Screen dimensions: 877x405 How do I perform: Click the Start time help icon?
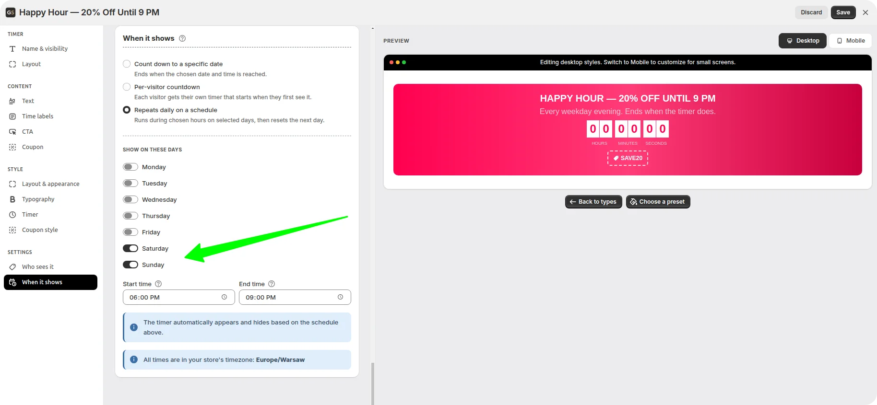click(158, 284)
